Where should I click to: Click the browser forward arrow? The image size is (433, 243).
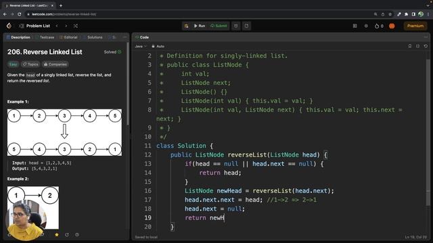tap(12, 14)
